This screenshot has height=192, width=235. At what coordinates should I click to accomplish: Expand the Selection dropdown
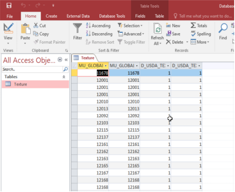point(130,26)
